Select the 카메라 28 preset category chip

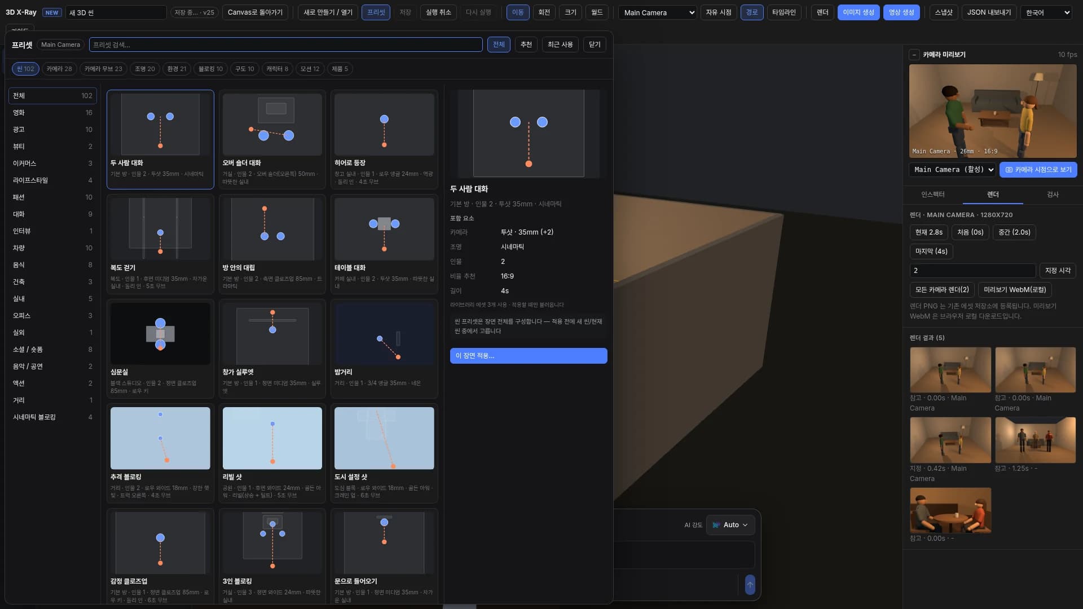pyautogui.click(x=59, y=69)
